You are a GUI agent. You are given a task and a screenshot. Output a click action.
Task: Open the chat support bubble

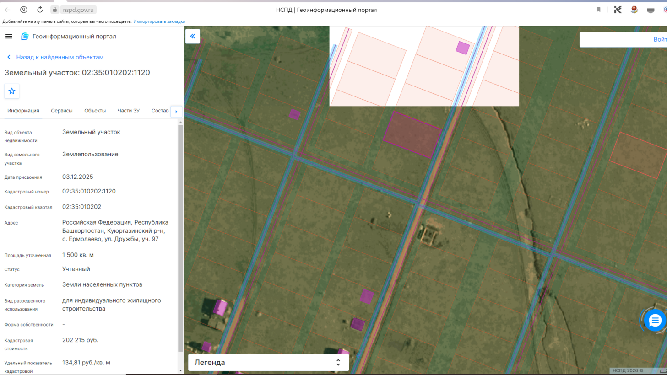655,321
